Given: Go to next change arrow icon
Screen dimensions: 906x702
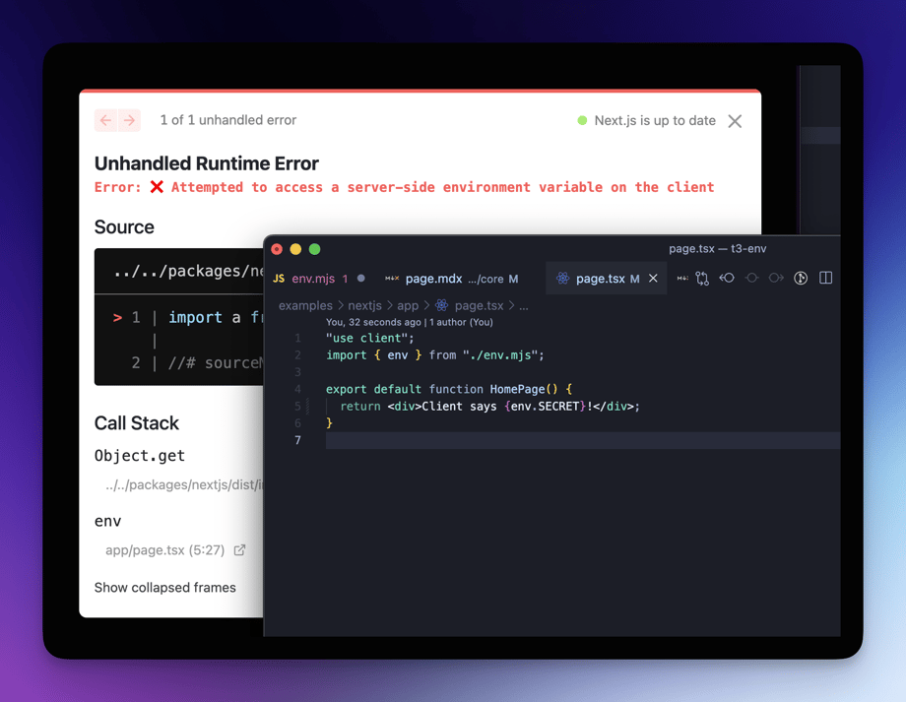Looking at the screenshot, I should (776, 279).
